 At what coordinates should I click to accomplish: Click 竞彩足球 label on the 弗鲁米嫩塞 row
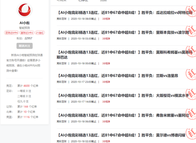click(62, 121)
